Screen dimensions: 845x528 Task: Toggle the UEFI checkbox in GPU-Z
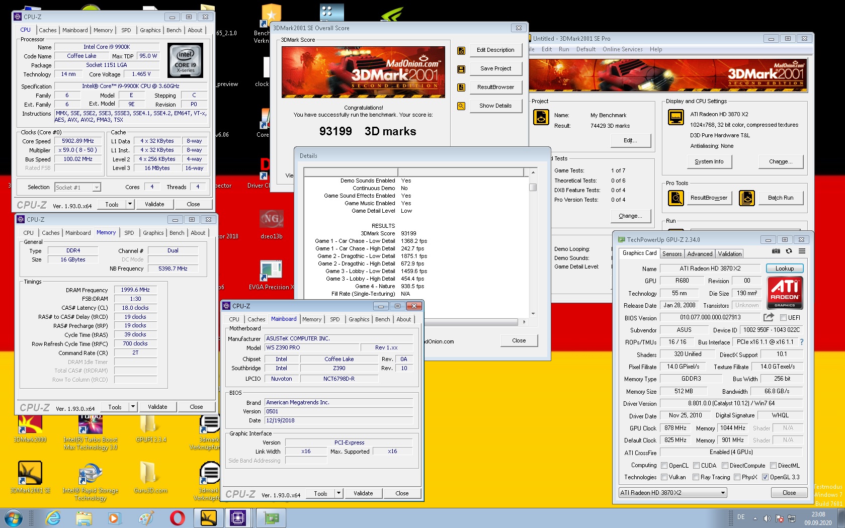(783, 318)
